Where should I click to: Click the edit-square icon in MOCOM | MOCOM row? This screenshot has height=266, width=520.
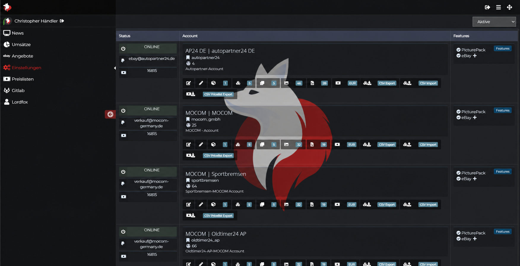(188, 145)
